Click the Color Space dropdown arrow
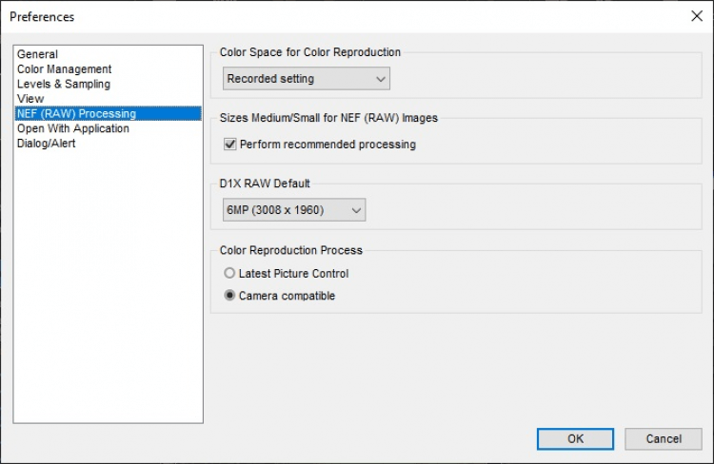This screenshot has width=714, height=464. point(381,78)
